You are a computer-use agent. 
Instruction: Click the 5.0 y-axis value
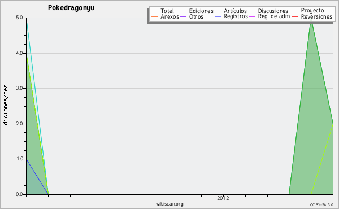point(19,18)
